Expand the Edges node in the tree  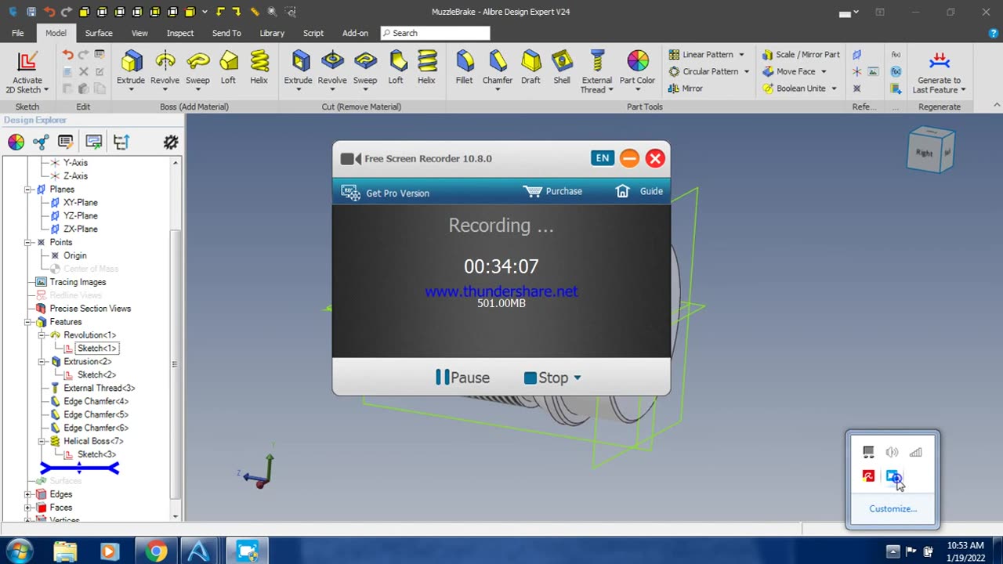click(x=28, y=494)
